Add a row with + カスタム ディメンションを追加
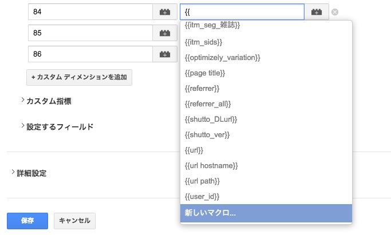391x235 pixels. 79,77
